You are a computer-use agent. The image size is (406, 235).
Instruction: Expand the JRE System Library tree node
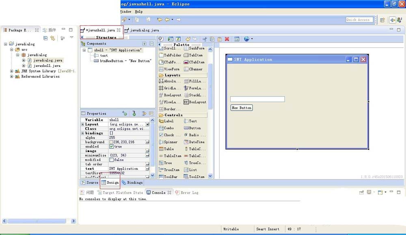(x=12, y=71)
